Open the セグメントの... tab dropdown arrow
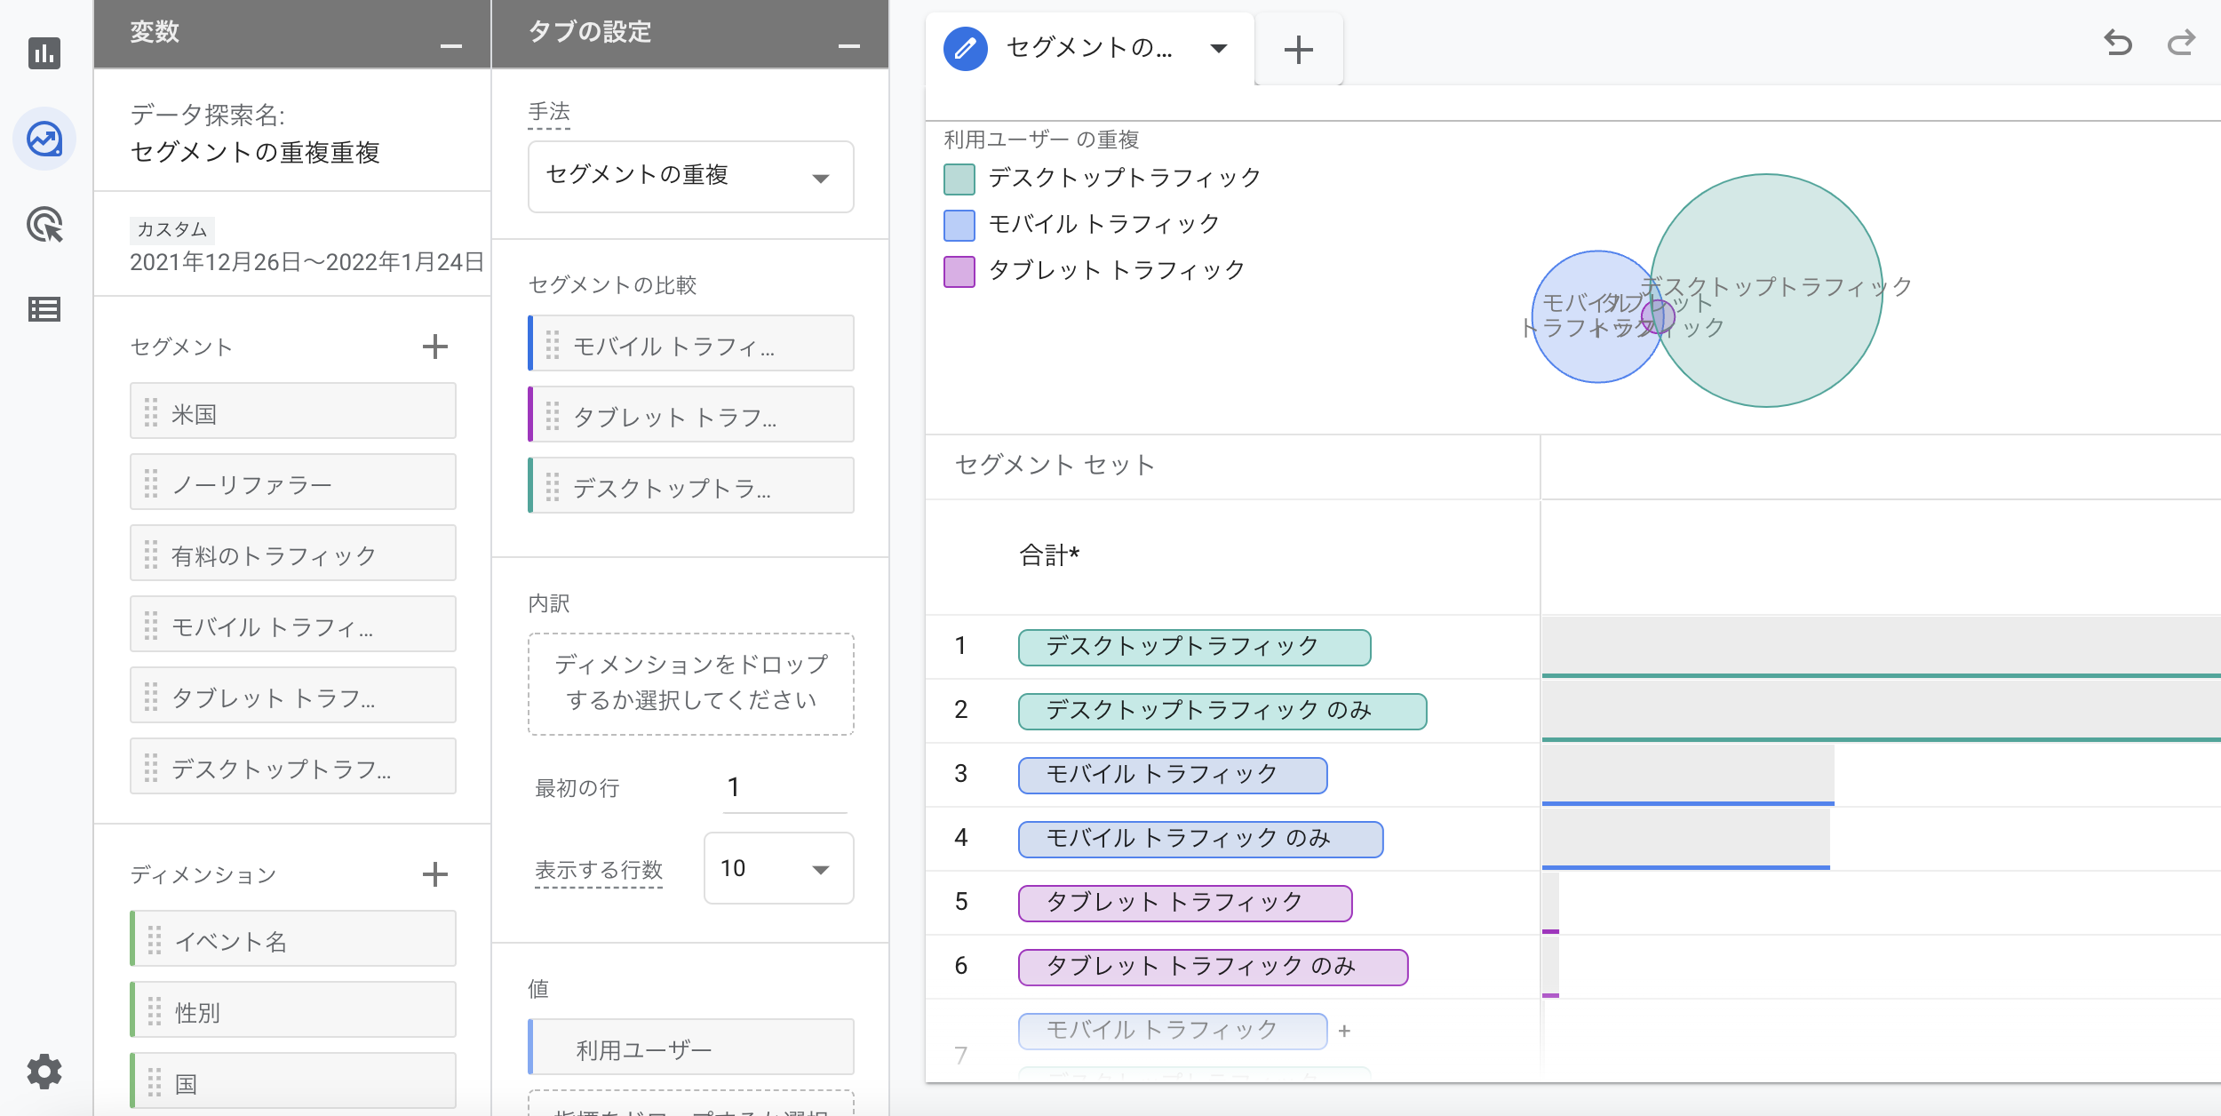This screenshot has height=1116, width=2221. click(x=1219, y=48)
